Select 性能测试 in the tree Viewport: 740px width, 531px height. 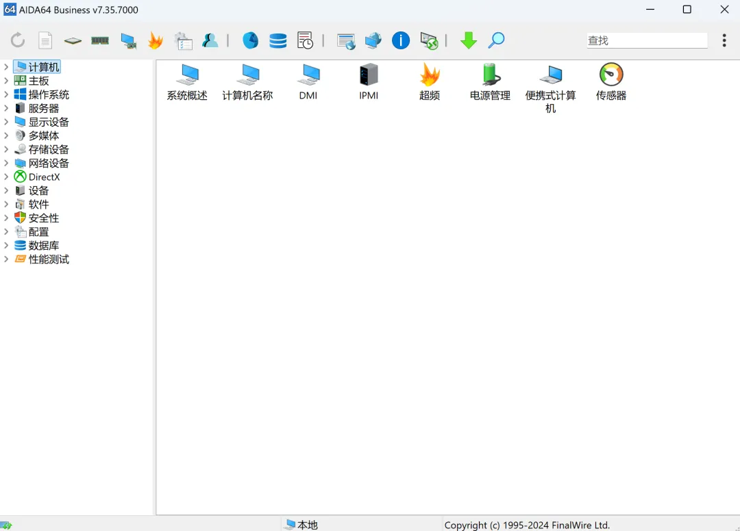pyautogui.click(x=42, y=259)
